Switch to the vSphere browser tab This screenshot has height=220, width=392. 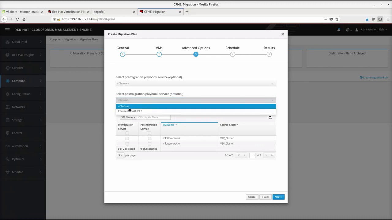click(22, 12)
